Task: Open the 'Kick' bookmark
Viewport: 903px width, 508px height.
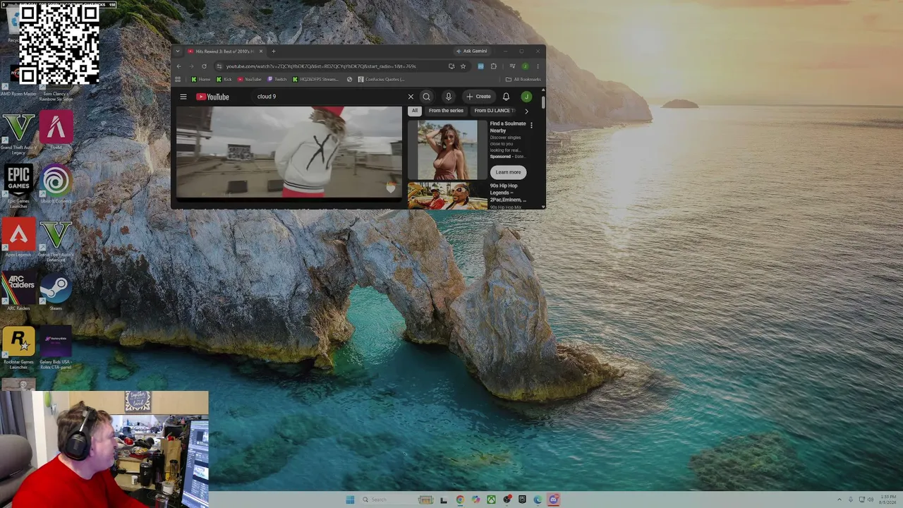Action: pyautogui.click(x=224, y=80)
